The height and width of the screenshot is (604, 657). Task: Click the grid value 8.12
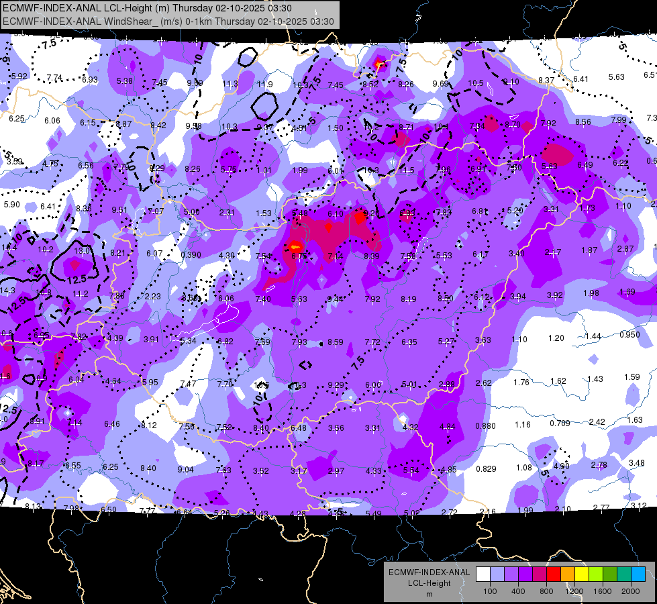point(149,425)
